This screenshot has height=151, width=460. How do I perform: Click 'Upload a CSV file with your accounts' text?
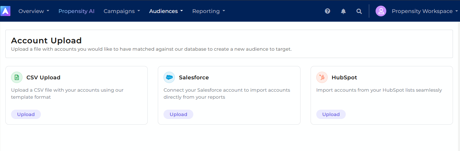[x=67, y=94]
